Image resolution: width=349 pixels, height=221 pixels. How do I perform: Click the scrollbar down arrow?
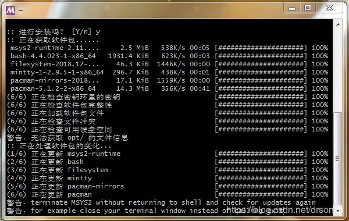tap(338, 211)
